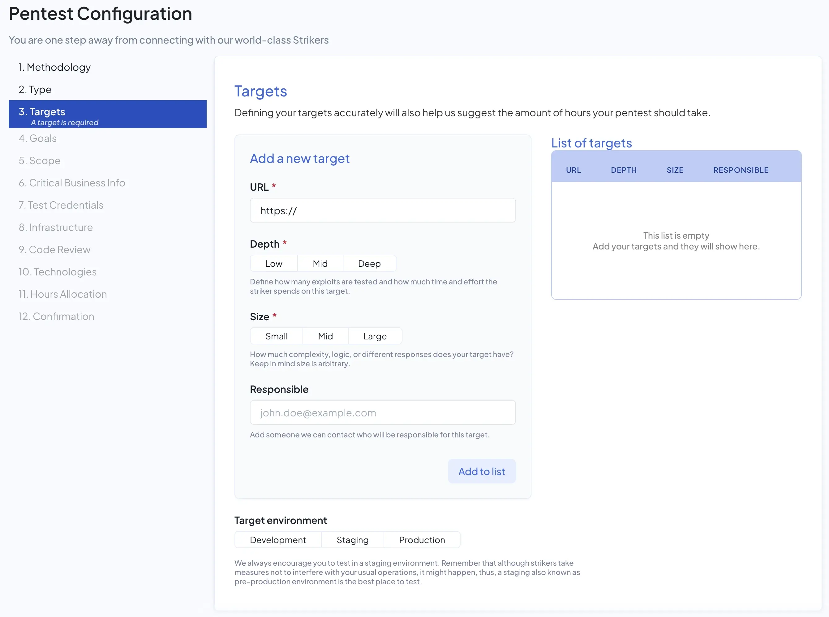This screenshot has height=617, width=829.
Task: Choose Mid for target size
Action: coord(325,336)
